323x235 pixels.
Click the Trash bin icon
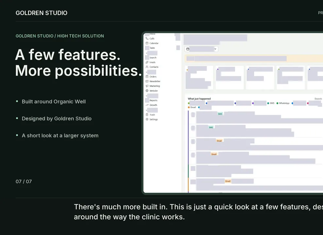coord(147,115)
